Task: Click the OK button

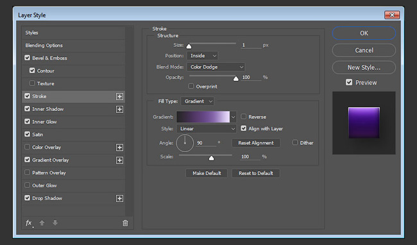Action: click(364, 33)
